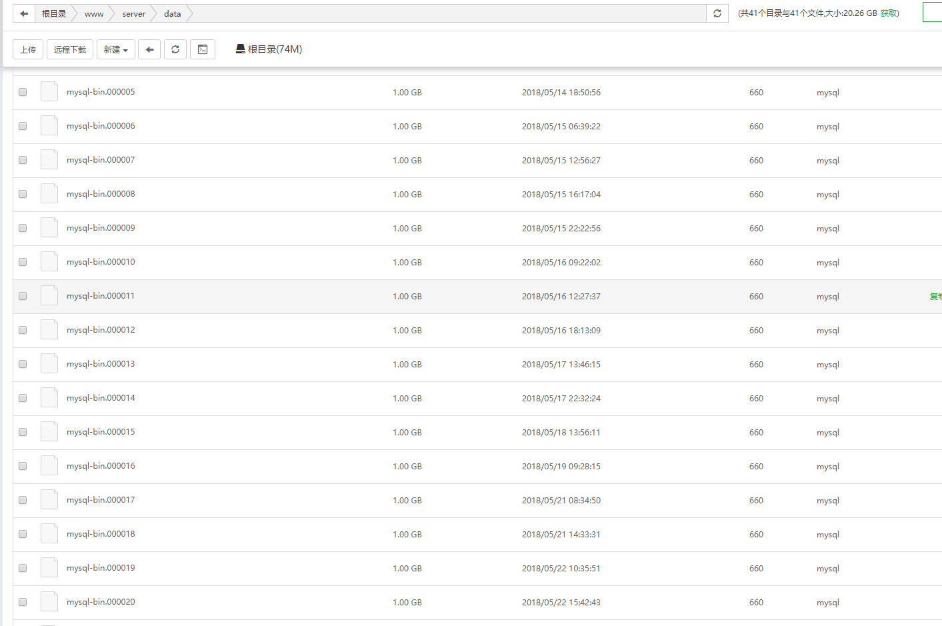
Task: Tick the checkbox for mysql-bin.000010
Action: click(23, 262)
